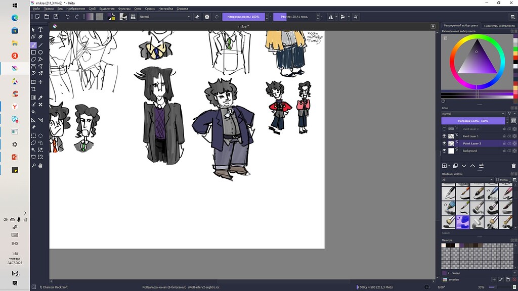Hide the Background layer with its eye
The width and height of the screenshot is (518, 291).
tap(444, 151)
